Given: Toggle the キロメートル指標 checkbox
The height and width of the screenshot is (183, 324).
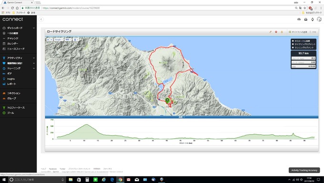Looking at the screenshot, I should [293, 41].
